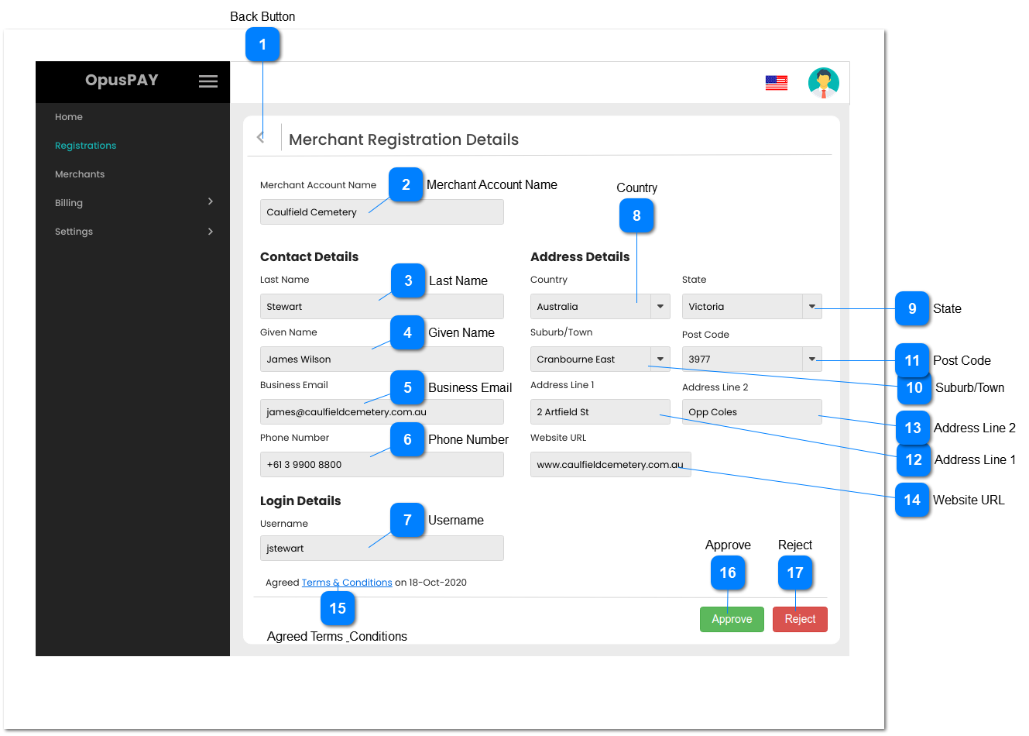This screenshot has height=736, width=1029.
Task: Open the Suburb/Town dropdown
Action: (x=660, y=359)
